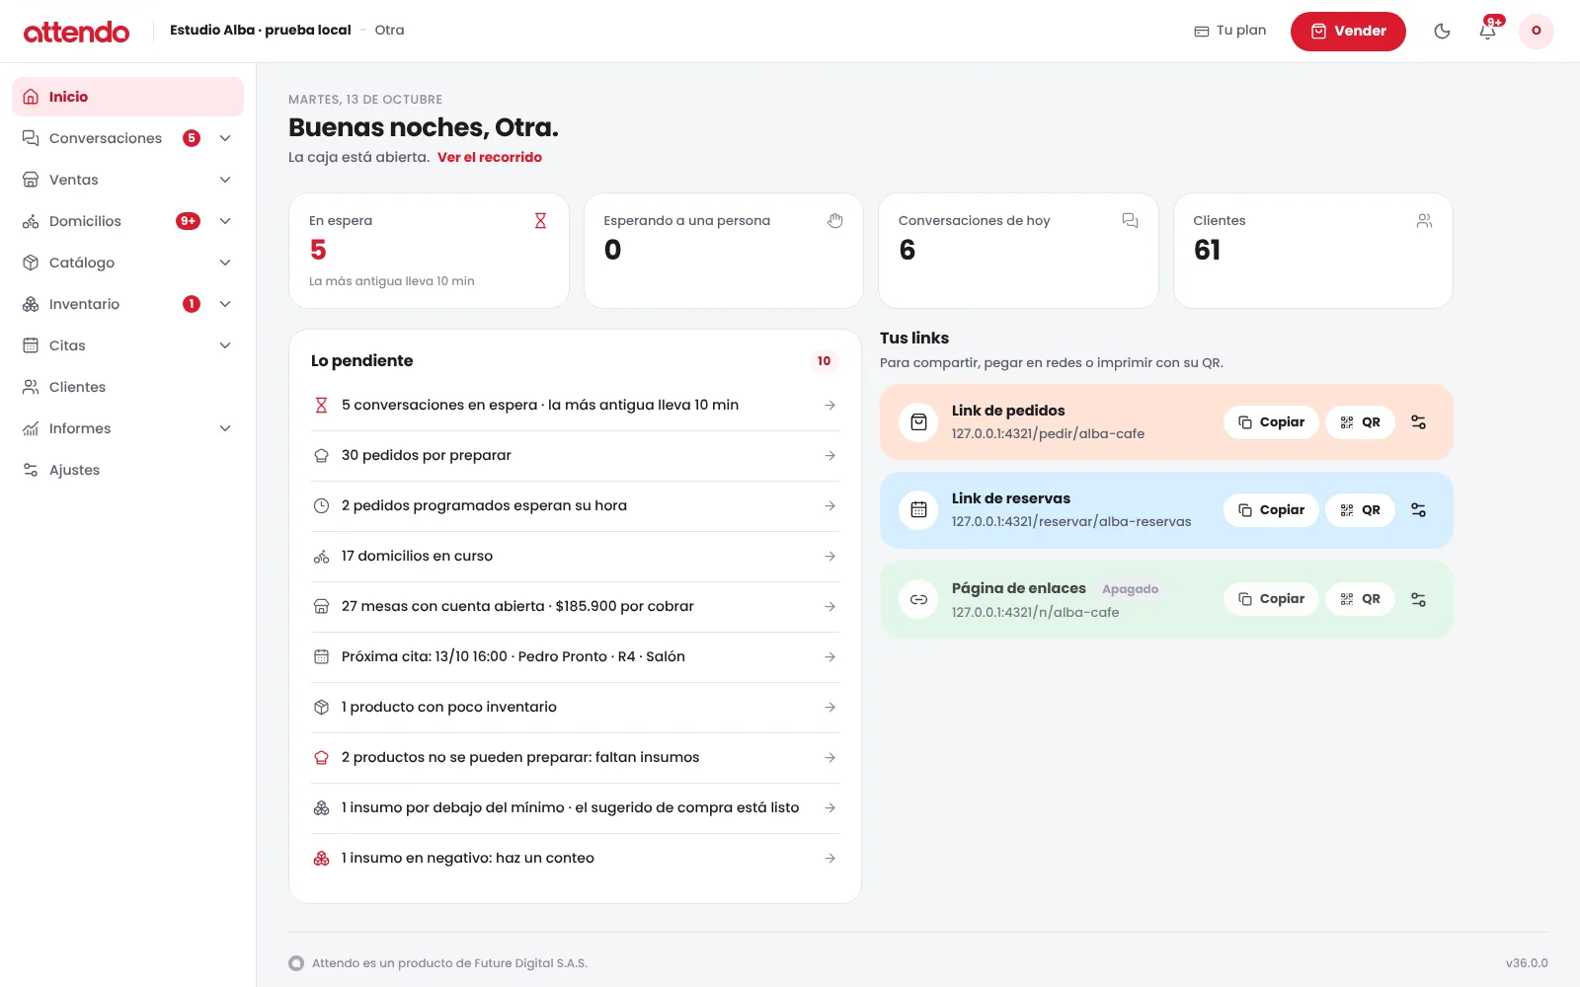Open user avatar menu
Image resolution: width=1580 pixels, height=987 pixels.
(1536, 31)
